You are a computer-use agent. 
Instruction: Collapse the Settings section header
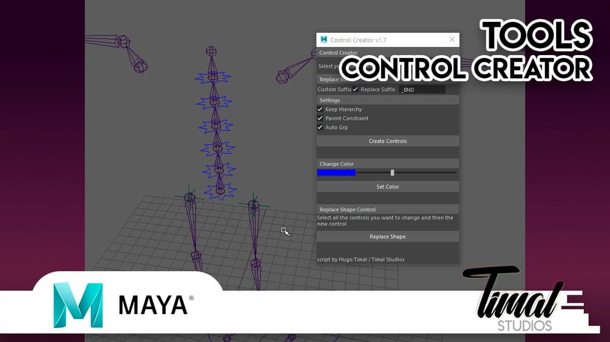pyautogui.click(x=387, y=100)
